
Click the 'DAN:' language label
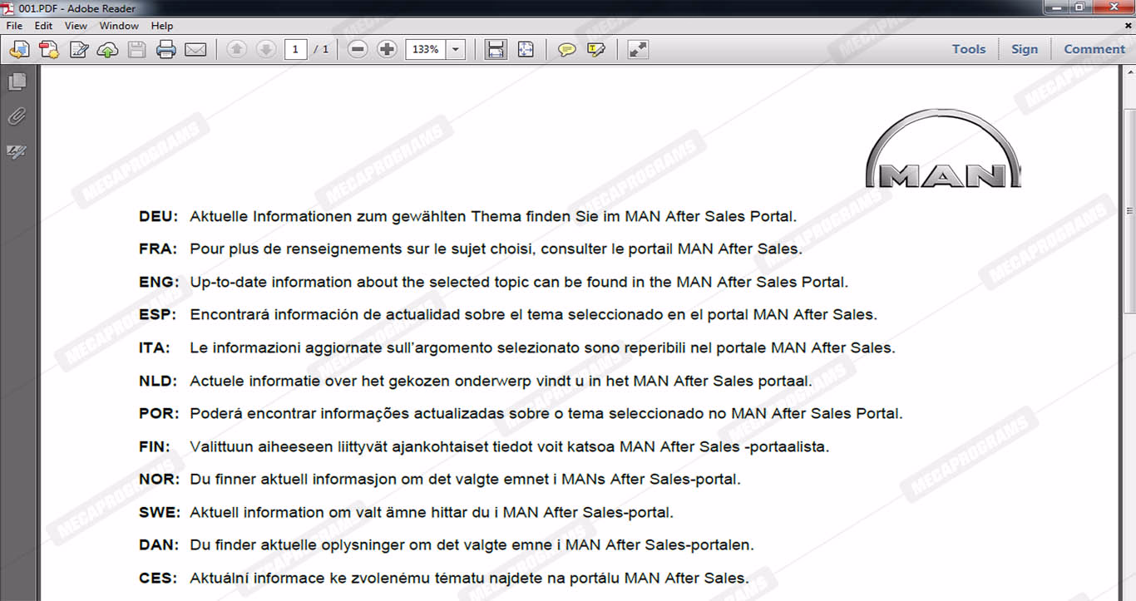159,545
